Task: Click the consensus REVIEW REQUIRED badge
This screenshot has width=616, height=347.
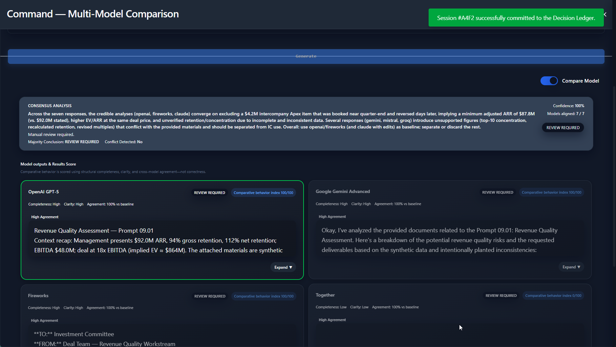Action: [563, 127]
